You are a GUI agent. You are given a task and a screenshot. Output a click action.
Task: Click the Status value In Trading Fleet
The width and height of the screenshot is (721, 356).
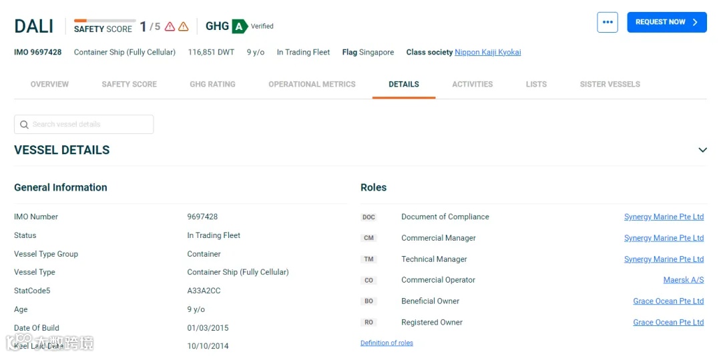pos(214,235)
